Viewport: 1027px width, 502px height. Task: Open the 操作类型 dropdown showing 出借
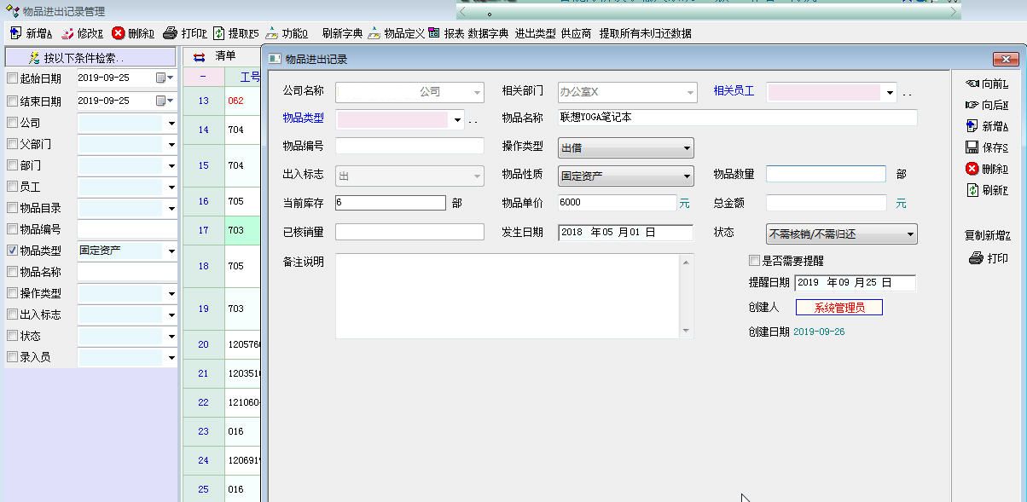click(687, 148)
